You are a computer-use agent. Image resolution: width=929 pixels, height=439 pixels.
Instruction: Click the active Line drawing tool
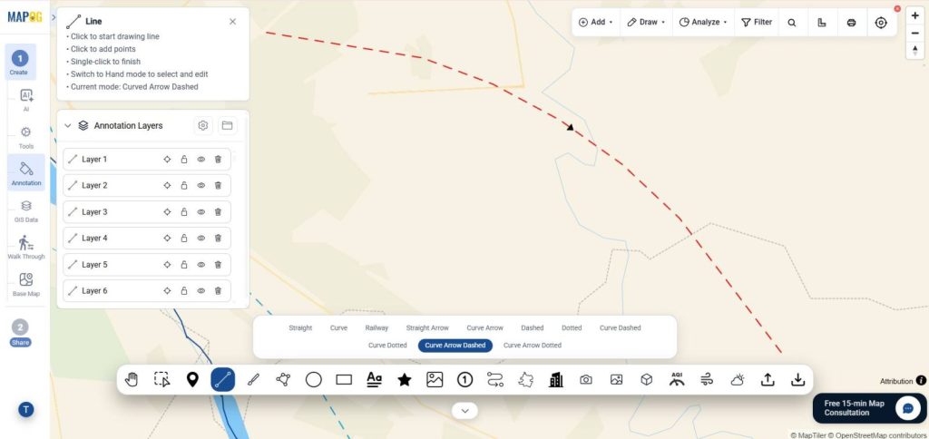pos(223,380)
